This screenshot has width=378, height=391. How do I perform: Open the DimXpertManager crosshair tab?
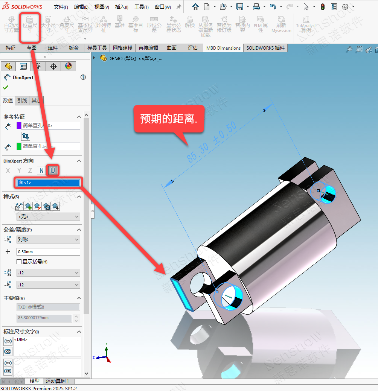point(53,66)
